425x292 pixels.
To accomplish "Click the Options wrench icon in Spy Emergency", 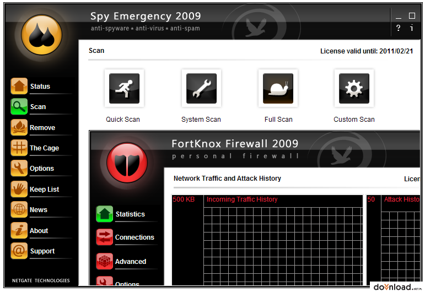I will (19, 168).
